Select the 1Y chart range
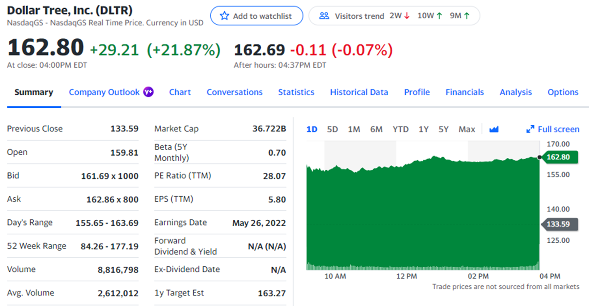 [x=424, y=129]
